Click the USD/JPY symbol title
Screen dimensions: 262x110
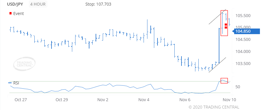click(15, 4)
